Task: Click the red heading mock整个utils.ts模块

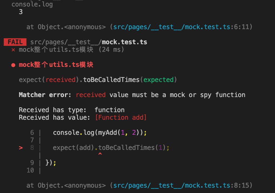Action: click(56, 65)
